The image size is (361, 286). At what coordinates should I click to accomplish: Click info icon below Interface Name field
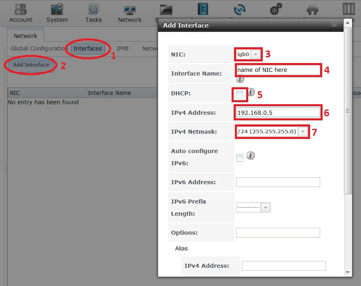pos(240,79)
